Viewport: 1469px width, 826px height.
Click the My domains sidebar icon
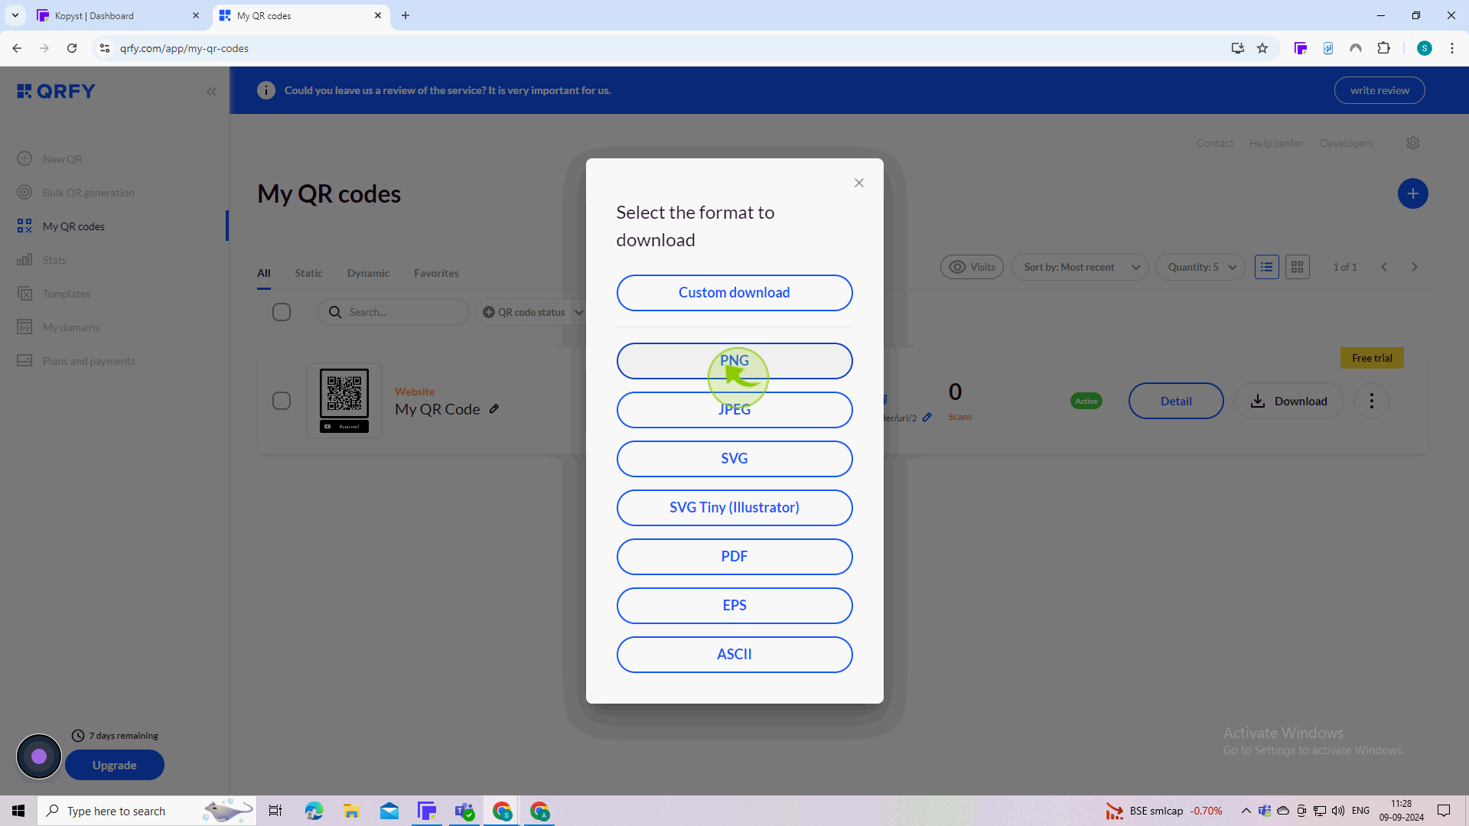coord(24,327)
